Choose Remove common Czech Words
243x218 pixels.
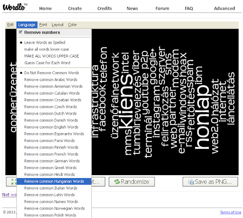(54, 106)
